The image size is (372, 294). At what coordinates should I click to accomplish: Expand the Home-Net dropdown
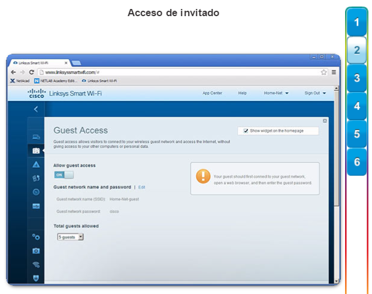coord(276,93)
